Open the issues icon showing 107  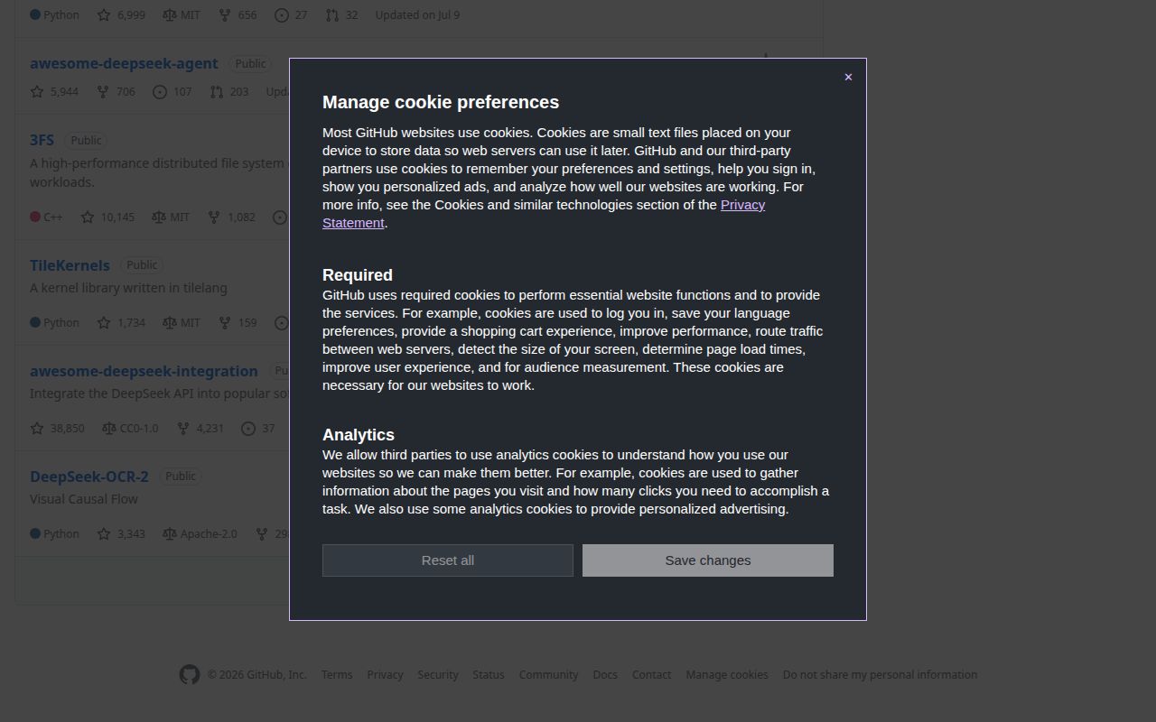pyautogui.click(x=160, y=92)
